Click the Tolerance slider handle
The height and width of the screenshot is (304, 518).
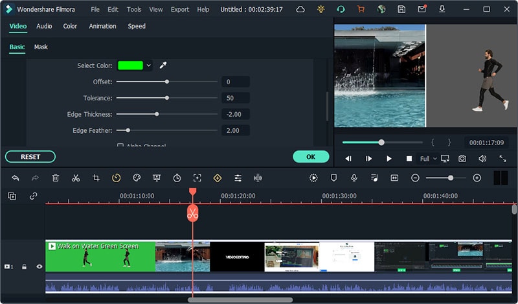tap(167, 98)
